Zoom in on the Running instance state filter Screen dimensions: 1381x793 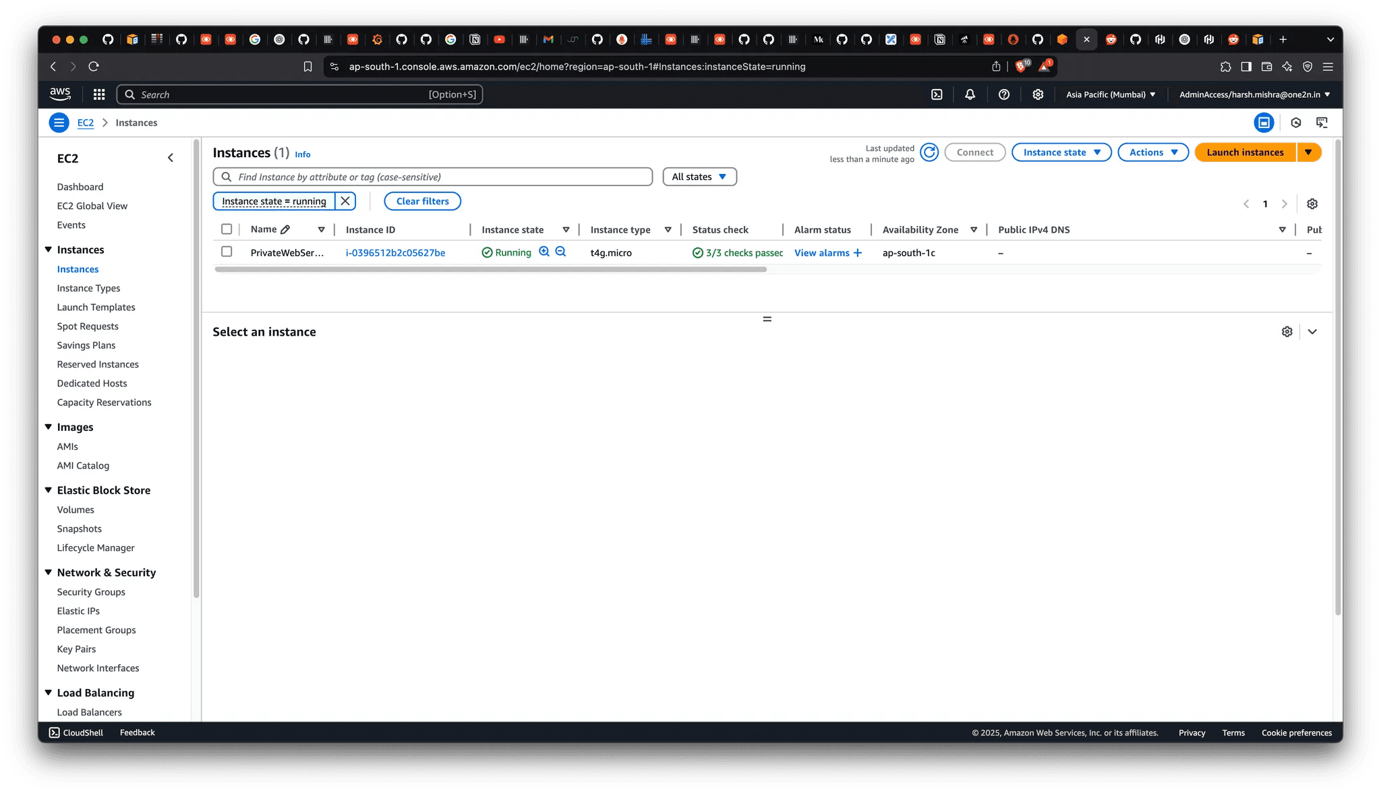point(544,252)
